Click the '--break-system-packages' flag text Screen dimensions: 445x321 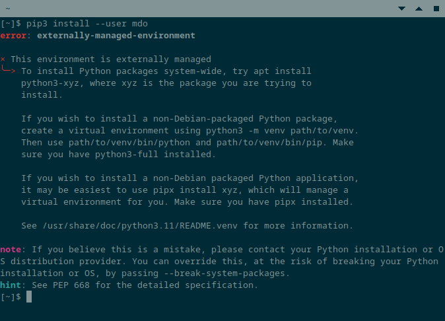(224, 273)
